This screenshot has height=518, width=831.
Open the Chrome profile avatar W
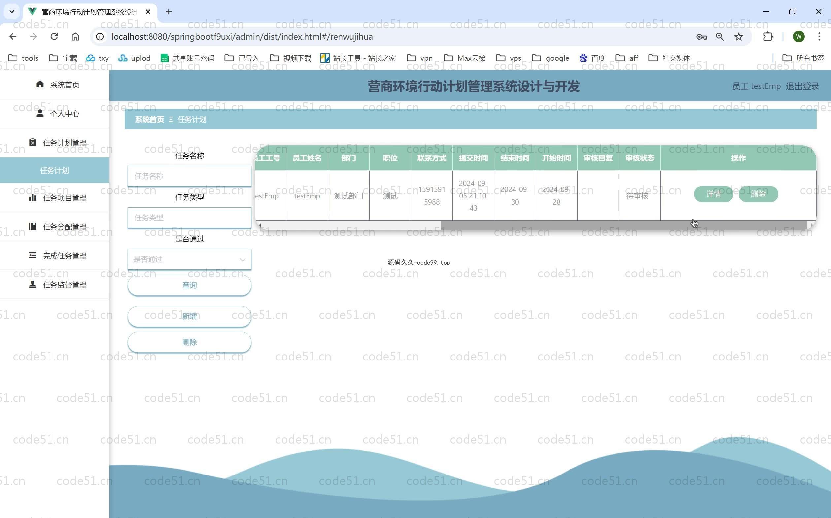click(798, 36)
